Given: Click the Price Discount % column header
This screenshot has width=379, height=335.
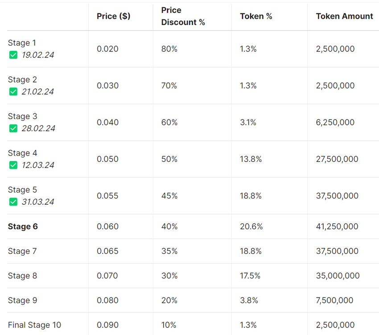Looking at the screenshot, I should (183, 16).
